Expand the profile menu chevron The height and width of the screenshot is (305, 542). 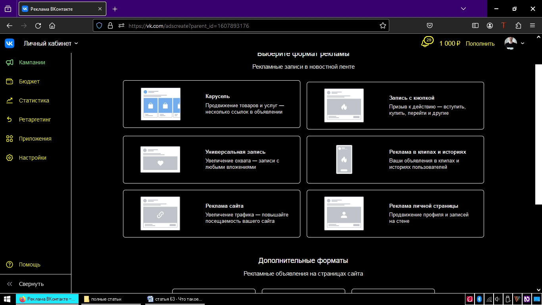523,43
